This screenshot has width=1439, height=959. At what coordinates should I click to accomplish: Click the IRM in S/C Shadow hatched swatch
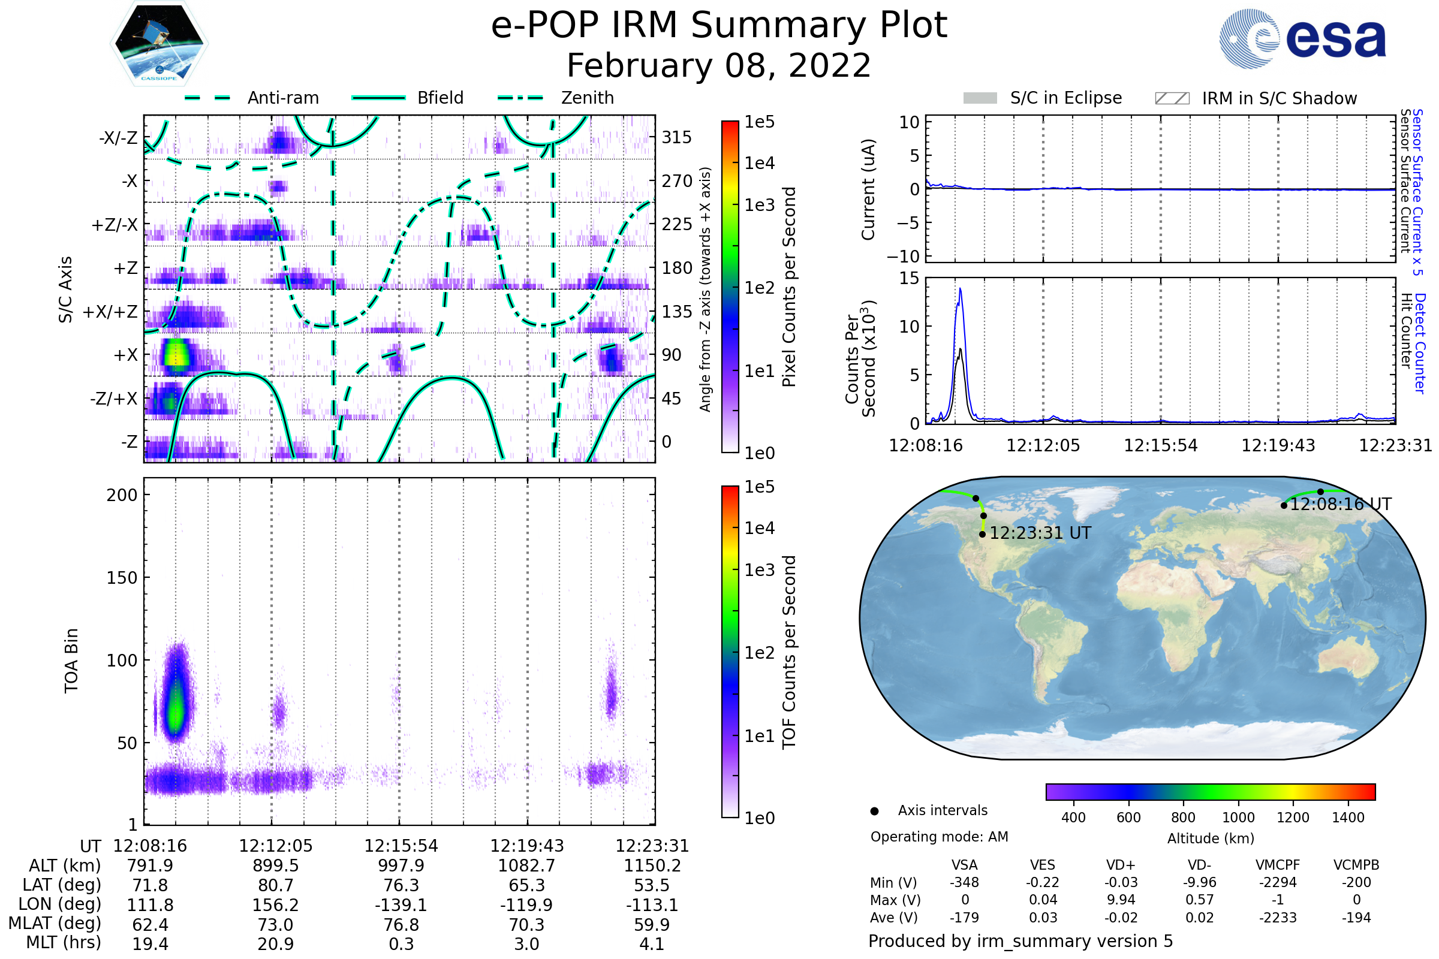click(x=1172, y=98)
